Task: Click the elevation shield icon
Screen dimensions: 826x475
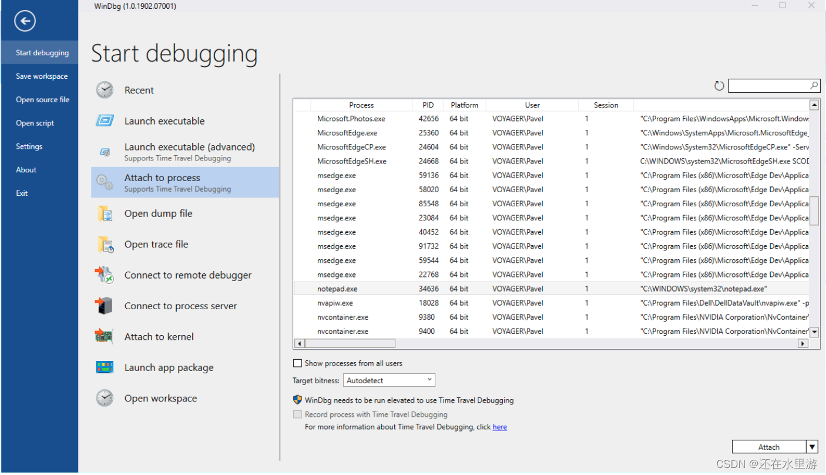Action: [x=297, y=400]
